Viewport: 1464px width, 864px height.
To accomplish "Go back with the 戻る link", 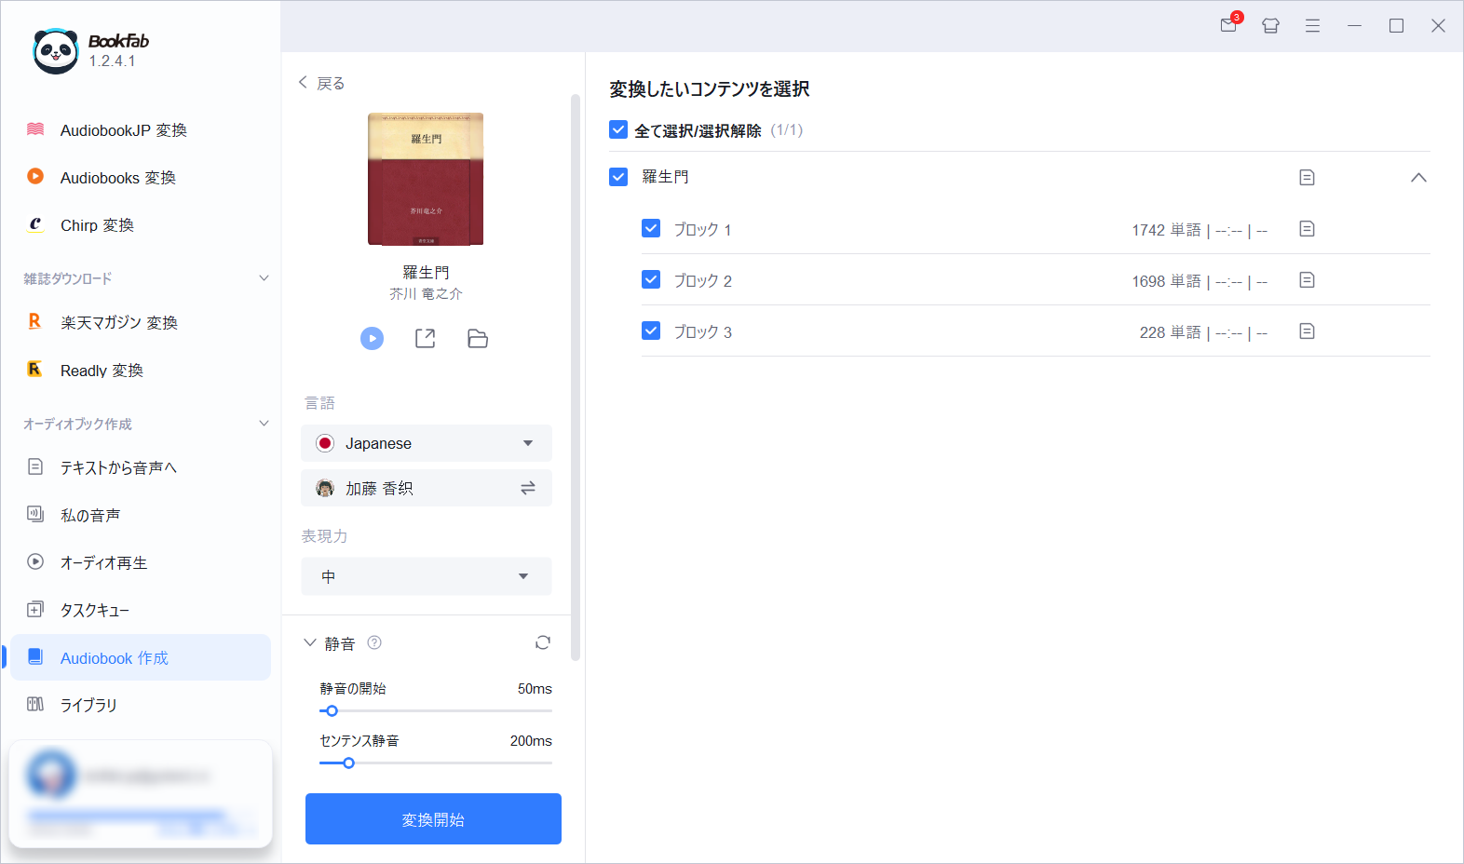I will (321, 84).
